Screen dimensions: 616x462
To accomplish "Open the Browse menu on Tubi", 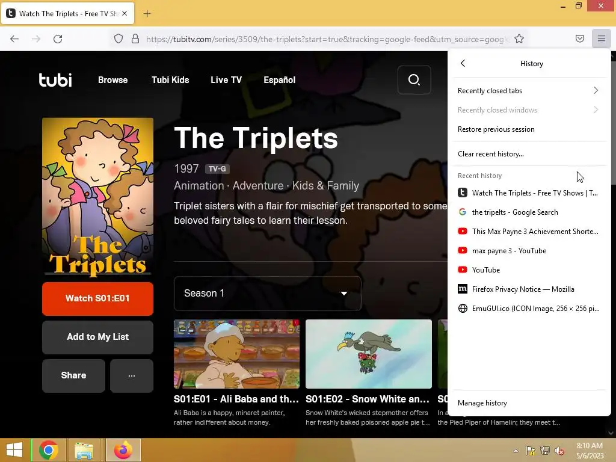I will [x=112, y=80].
